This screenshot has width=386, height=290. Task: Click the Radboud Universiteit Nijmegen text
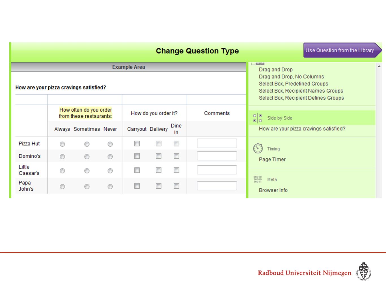(305, 273)
